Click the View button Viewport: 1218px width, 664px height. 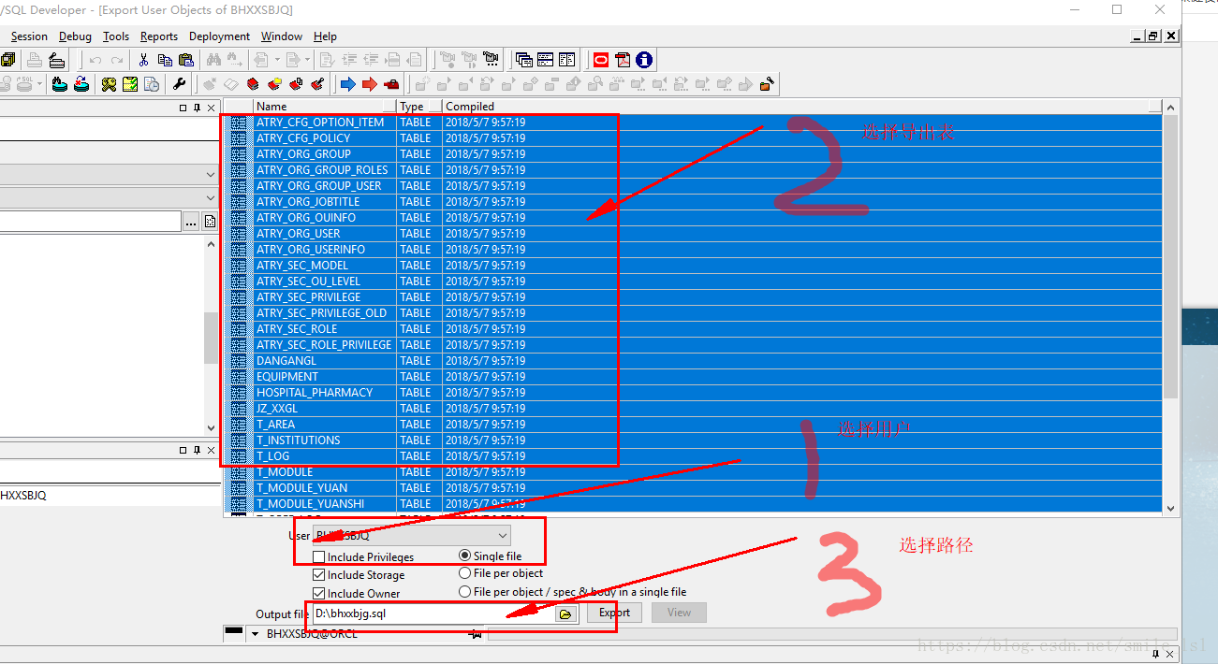point(679,613)
